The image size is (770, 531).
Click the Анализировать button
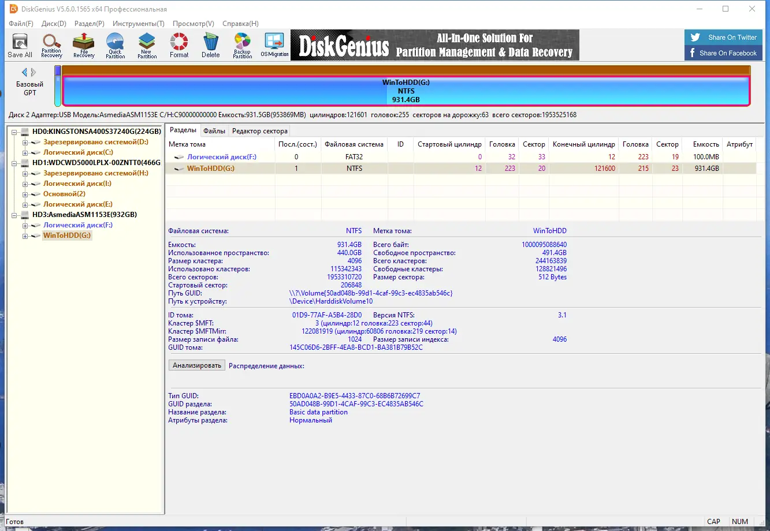pos(197,365)
